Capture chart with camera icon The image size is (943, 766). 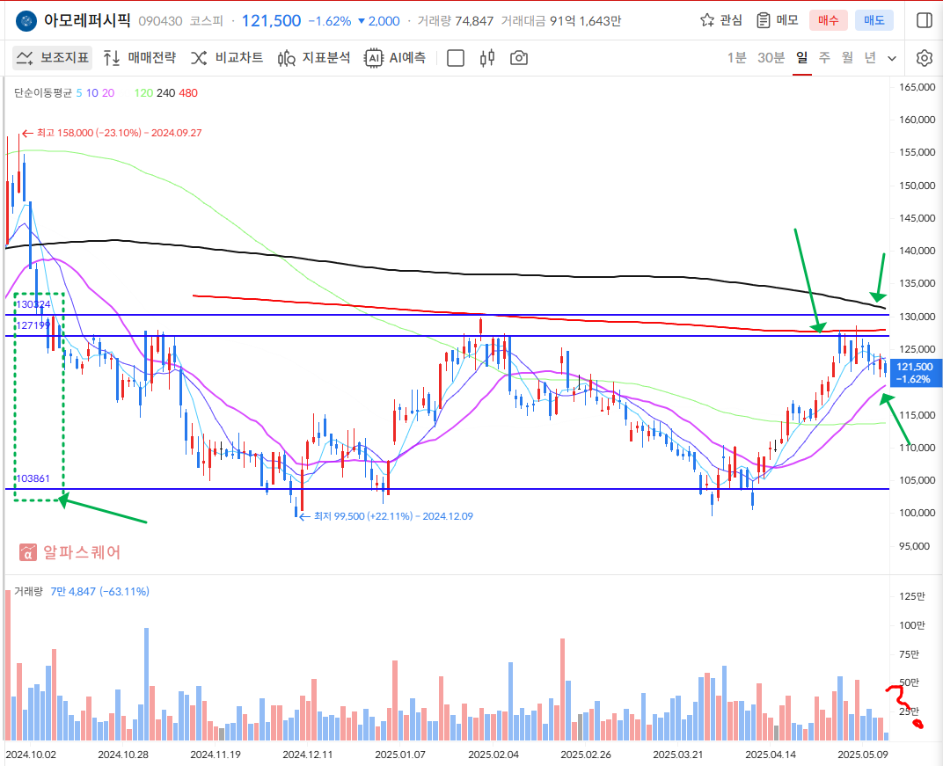[518, 58]
